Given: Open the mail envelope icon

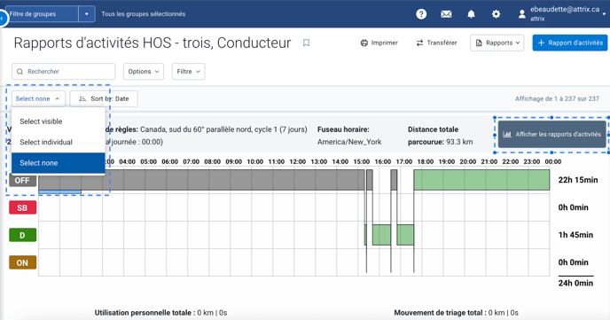Looking at the screenshot, I should [x=446, y=14].
